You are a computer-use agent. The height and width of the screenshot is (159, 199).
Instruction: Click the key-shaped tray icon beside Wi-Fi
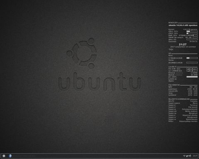tap(187, 156)
